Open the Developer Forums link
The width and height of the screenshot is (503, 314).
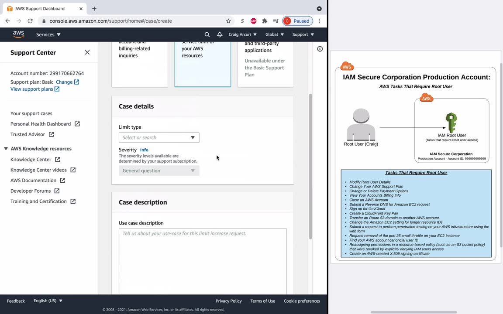point(35,191)
